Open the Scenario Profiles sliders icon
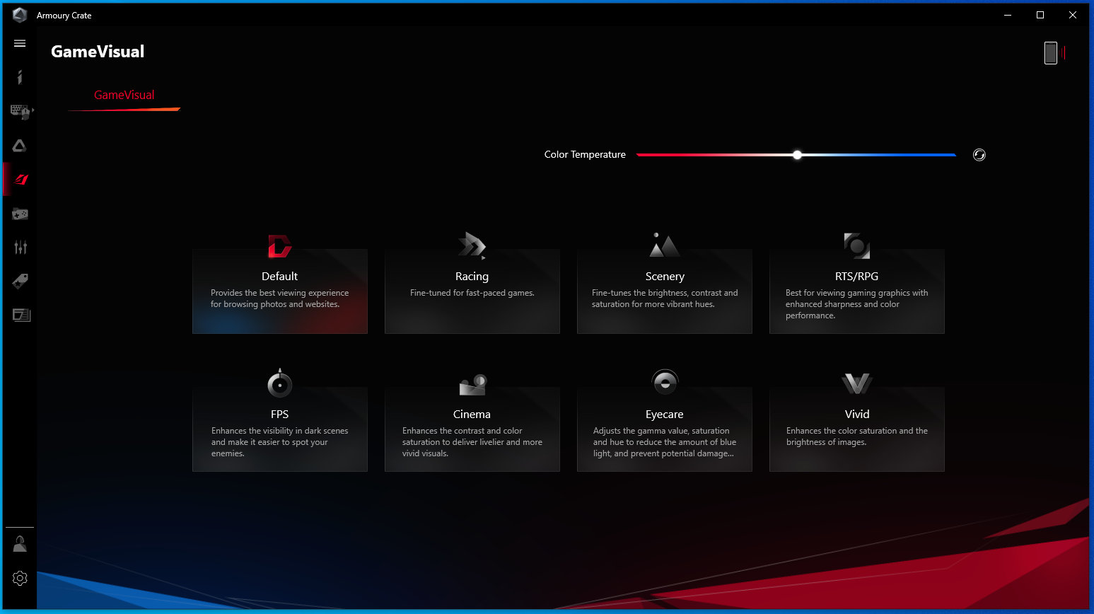This screenshot has height=614, width=1094. [21, 248]
